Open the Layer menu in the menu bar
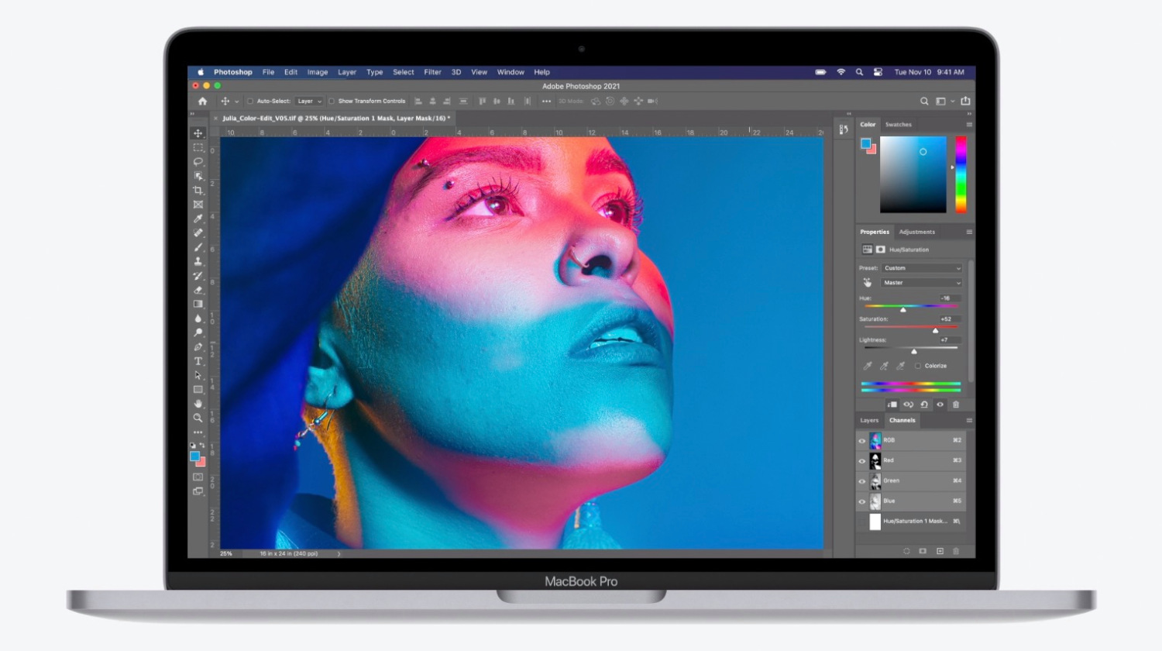 (347, 72)
